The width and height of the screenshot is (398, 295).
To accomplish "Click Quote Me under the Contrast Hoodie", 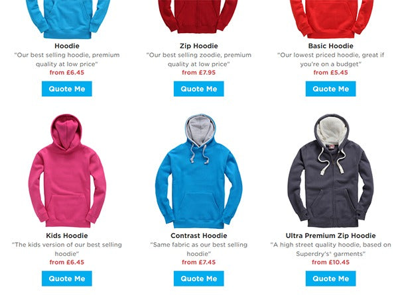I will tap(199, 278).
